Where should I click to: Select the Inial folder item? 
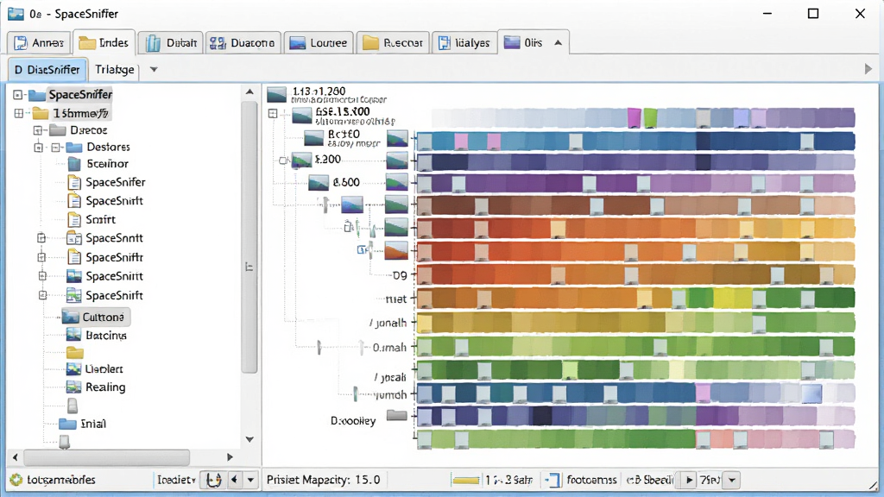coord(82,424)
